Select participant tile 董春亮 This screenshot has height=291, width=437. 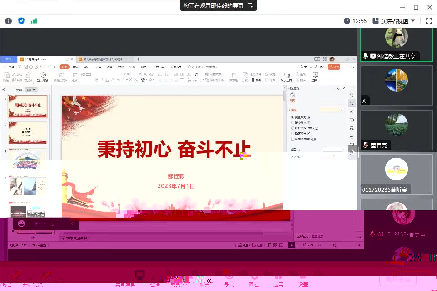[396, 130]
